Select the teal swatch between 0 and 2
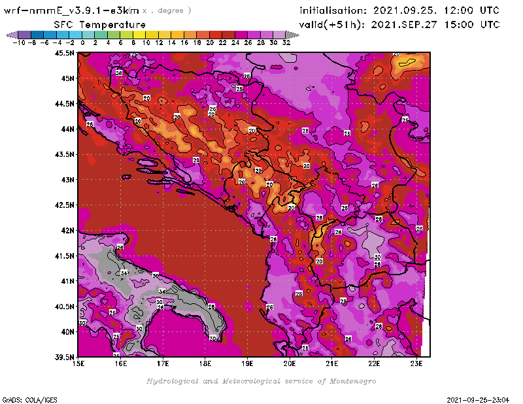The width and height of the screenshot is (523, 404). pos(88,35)
